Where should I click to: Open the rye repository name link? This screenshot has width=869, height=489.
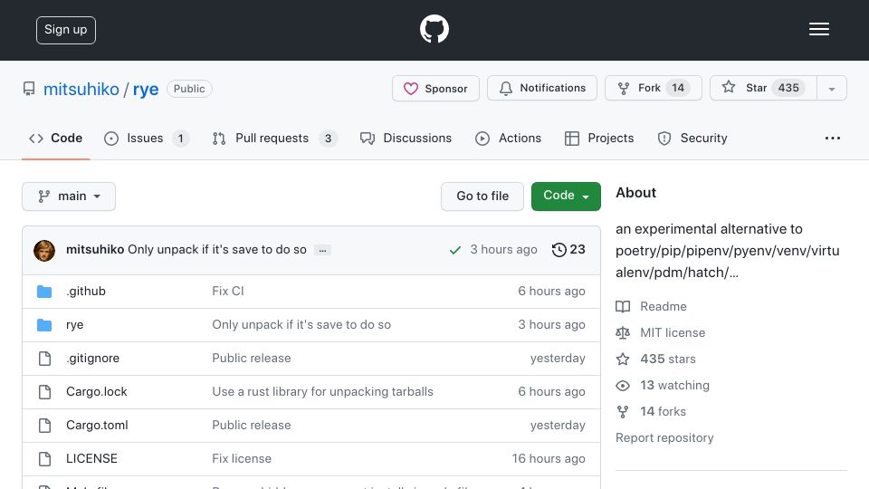[x=146, y=89]
